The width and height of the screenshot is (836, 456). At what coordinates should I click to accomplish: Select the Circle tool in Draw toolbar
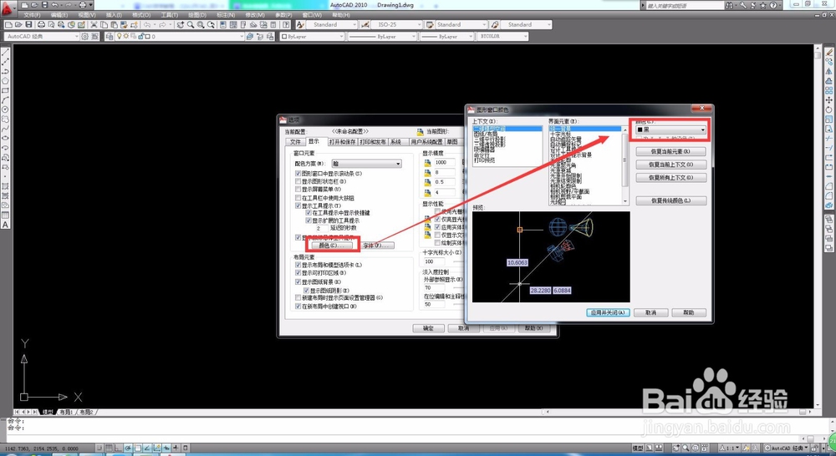pos(5,109)
